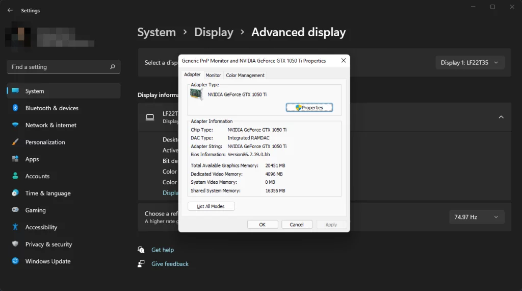Click the graphics adapter card icon
The width and height of the screenshot is (522, 291).
(x=196, y=94)
